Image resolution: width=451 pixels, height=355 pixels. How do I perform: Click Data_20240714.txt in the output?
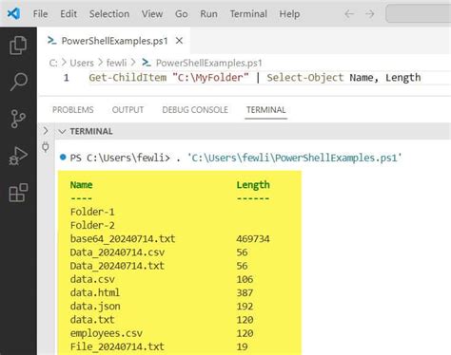[117, 266]
